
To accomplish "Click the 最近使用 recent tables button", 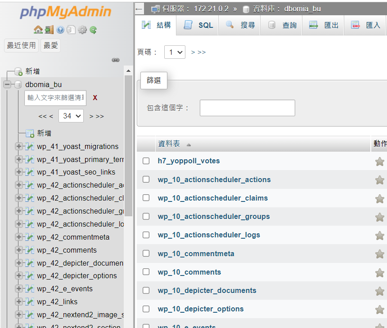I will pyautogui.click(x=21, y=45).
